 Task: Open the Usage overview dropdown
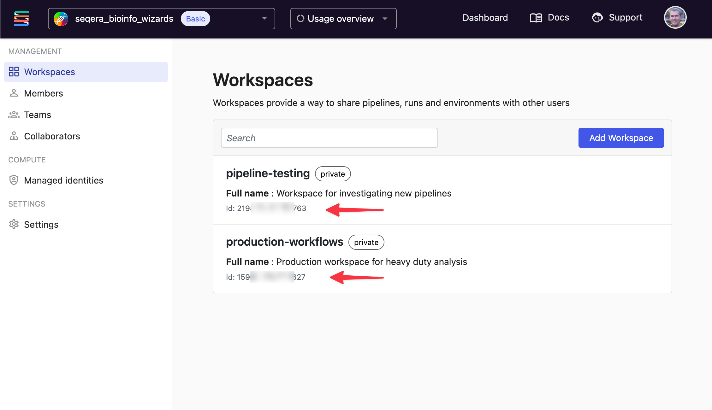[x=385, y=19]
